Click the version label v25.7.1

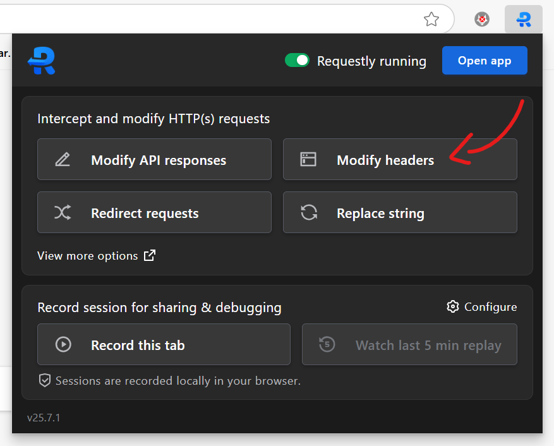pos(43,417)
